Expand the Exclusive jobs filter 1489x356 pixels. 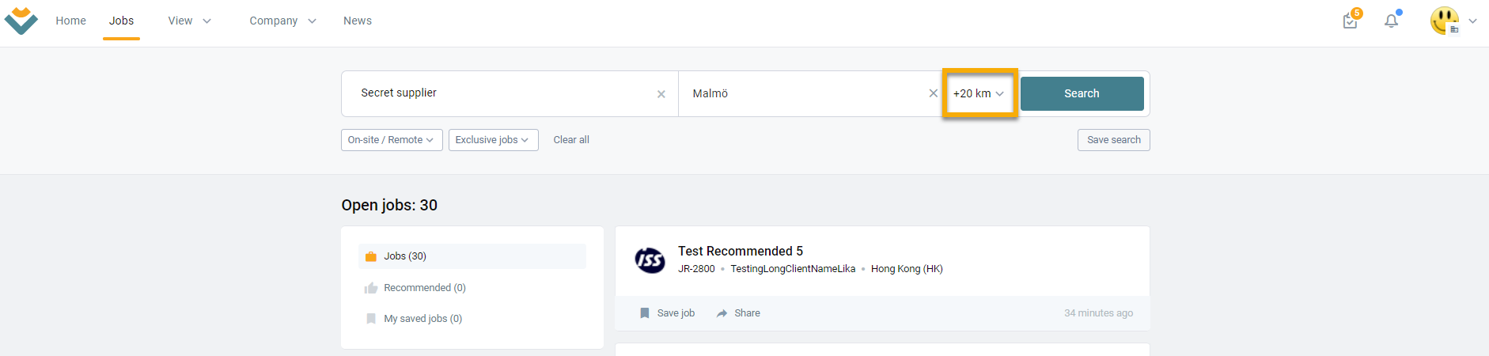pos(494,140)
